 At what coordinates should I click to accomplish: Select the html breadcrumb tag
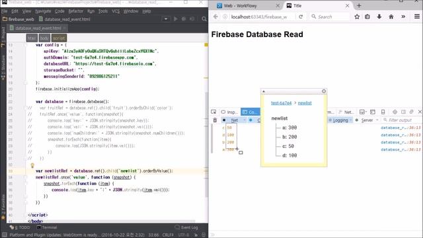32,38
